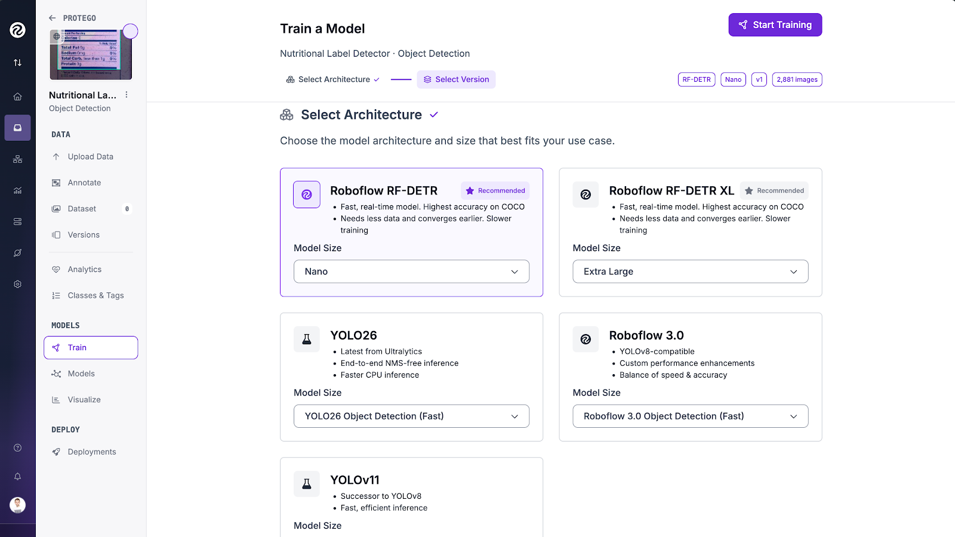Click the rocket icon beside Deployments
This screenshot has width=955, height=537.
point(56,452)
